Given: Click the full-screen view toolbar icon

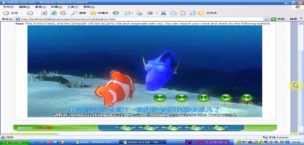Looking at the screenshot, I should point(150,13).
